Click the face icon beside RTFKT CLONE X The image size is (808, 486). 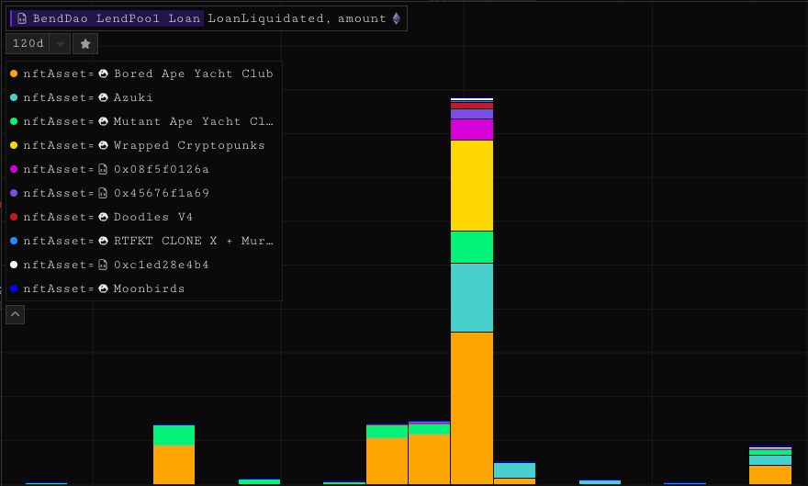click(103, 241)
